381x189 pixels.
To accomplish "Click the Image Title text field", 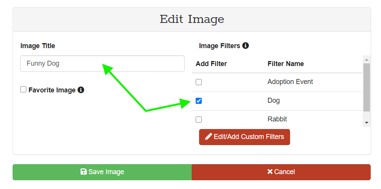I will click(102, 63).
